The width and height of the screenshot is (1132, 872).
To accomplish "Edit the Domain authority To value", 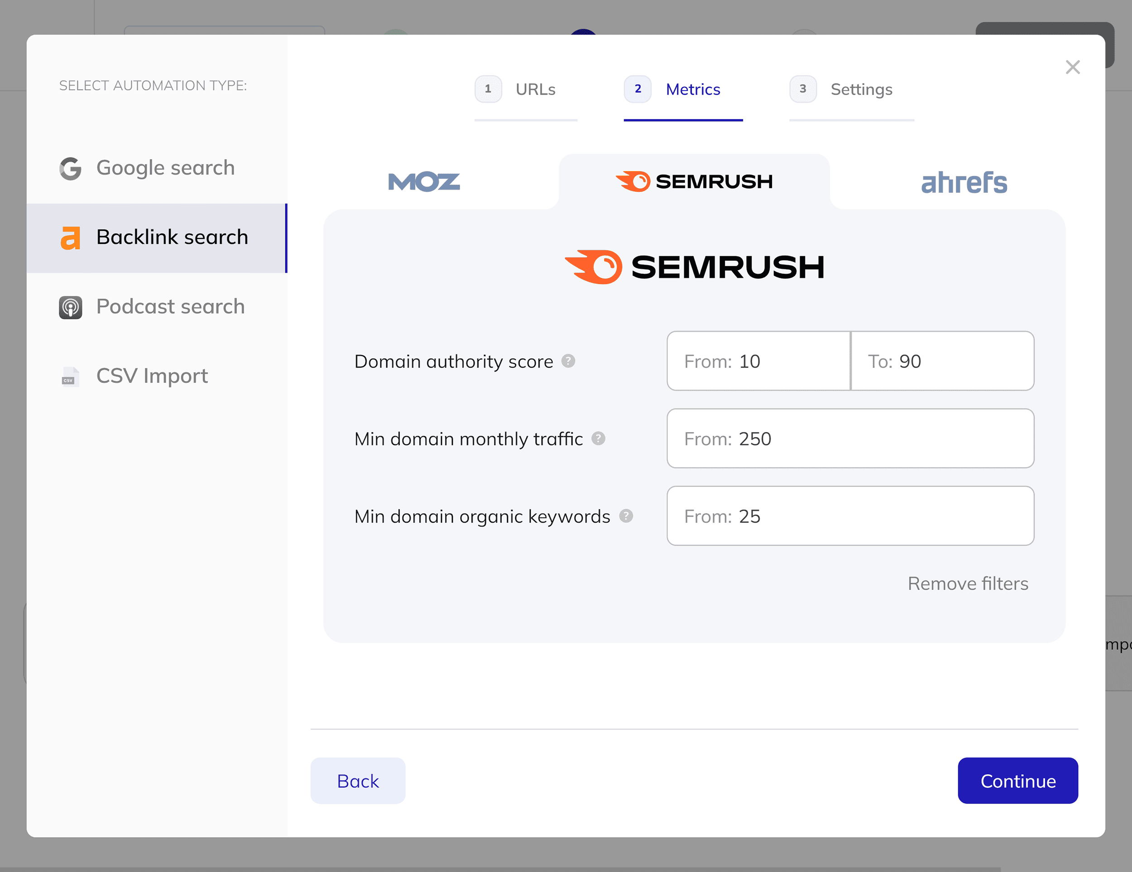I will coord(942,361).
